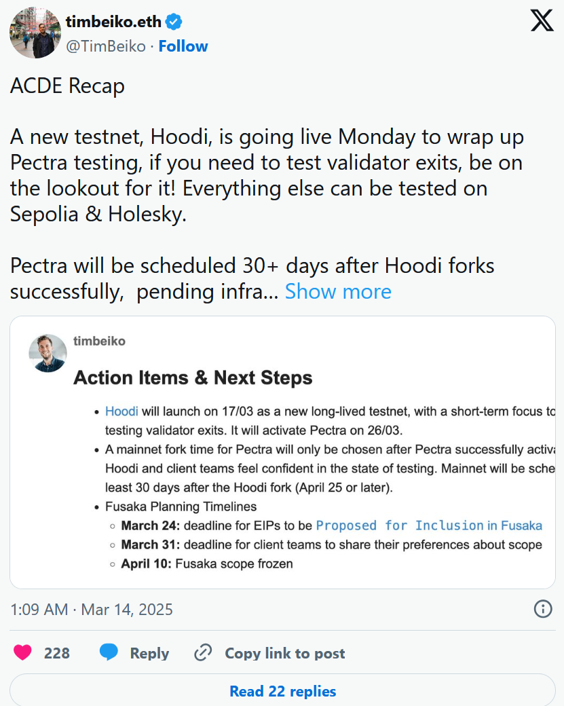Click the 228 likes count

[57, 653]
